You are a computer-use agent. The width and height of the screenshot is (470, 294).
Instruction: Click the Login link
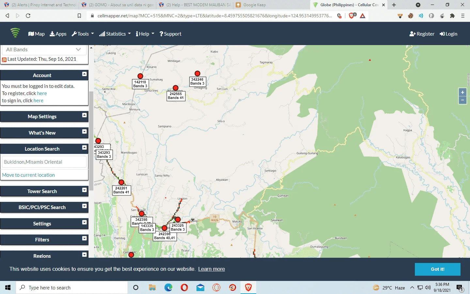[x=448, y=34]
